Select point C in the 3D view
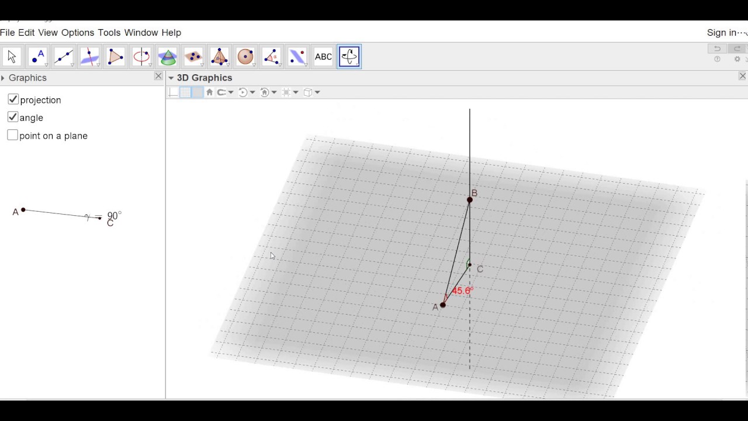 (469, 265)
